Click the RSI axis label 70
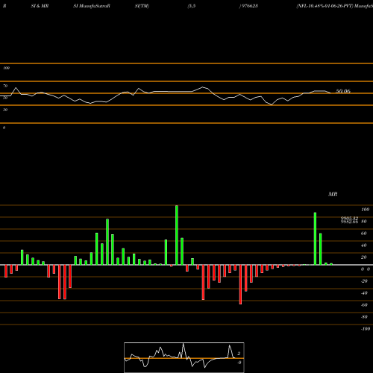 point(5,86)
